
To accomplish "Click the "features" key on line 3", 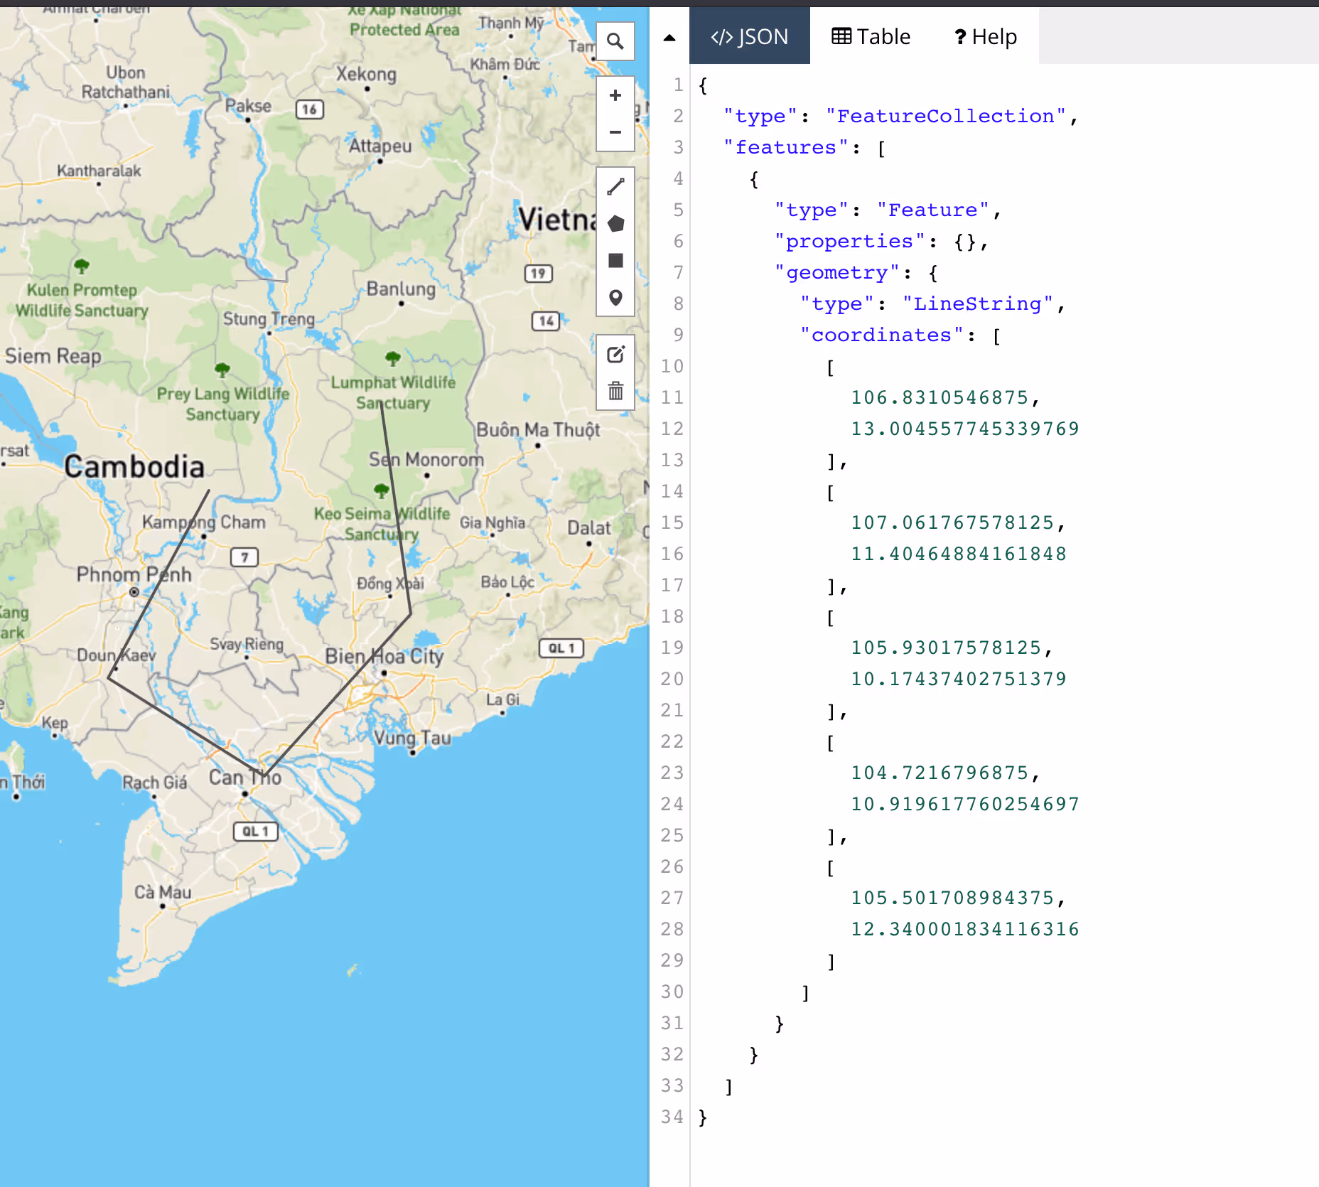I will (786, 147).
